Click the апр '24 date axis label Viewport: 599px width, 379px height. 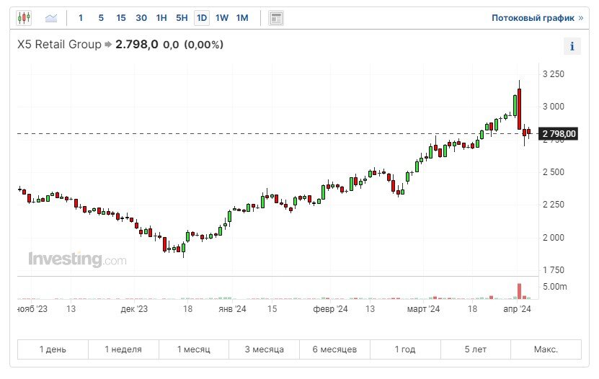(518, 309)
